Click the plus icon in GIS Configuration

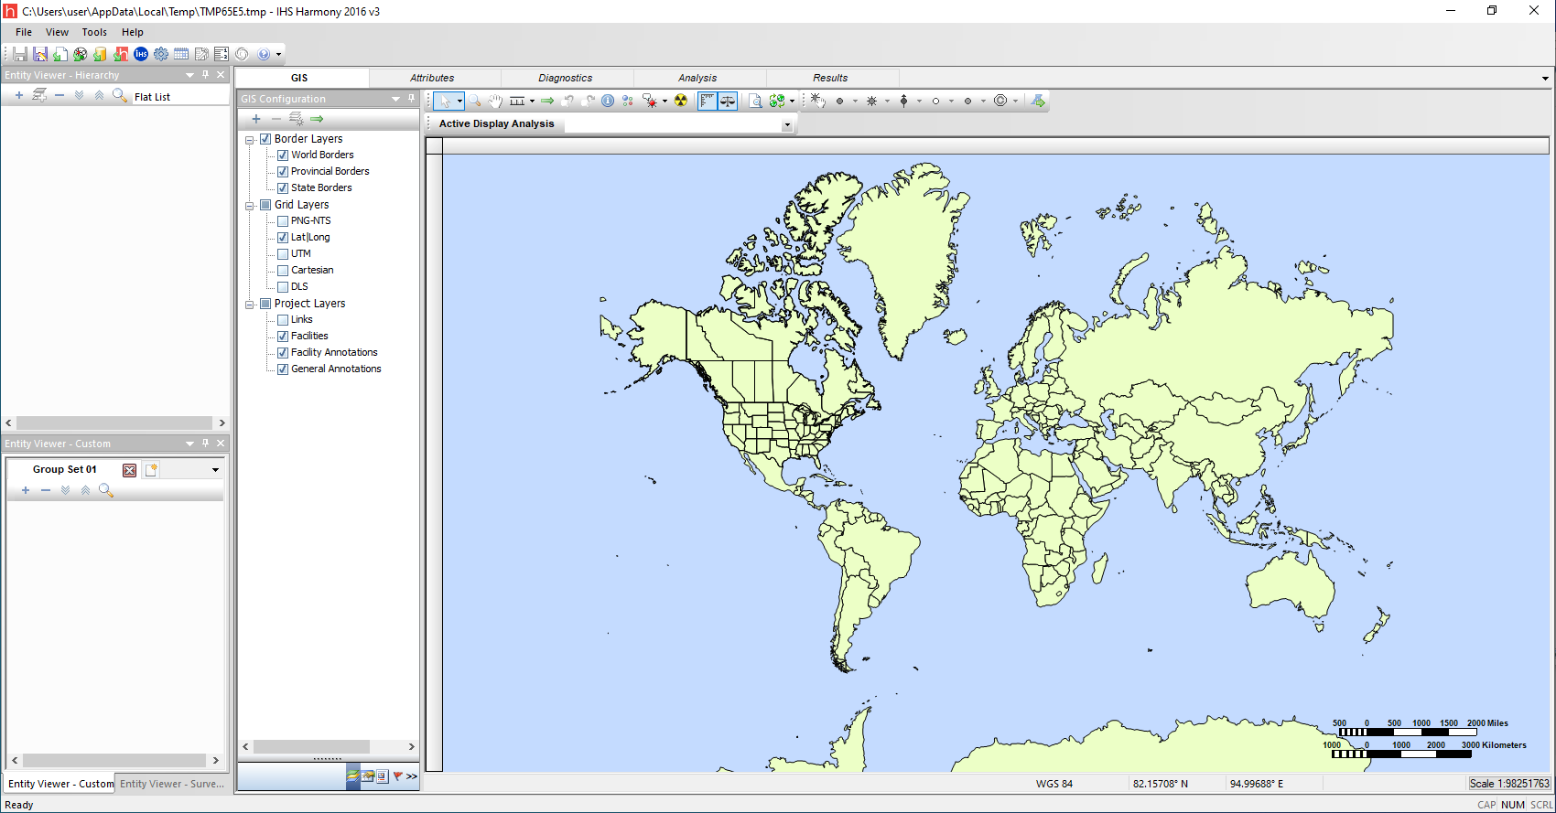click(x=256, y=119)
